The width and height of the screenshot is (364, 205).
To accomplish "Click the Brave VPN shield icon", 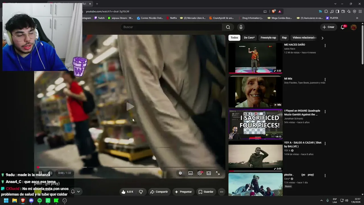I will point(354,11).
